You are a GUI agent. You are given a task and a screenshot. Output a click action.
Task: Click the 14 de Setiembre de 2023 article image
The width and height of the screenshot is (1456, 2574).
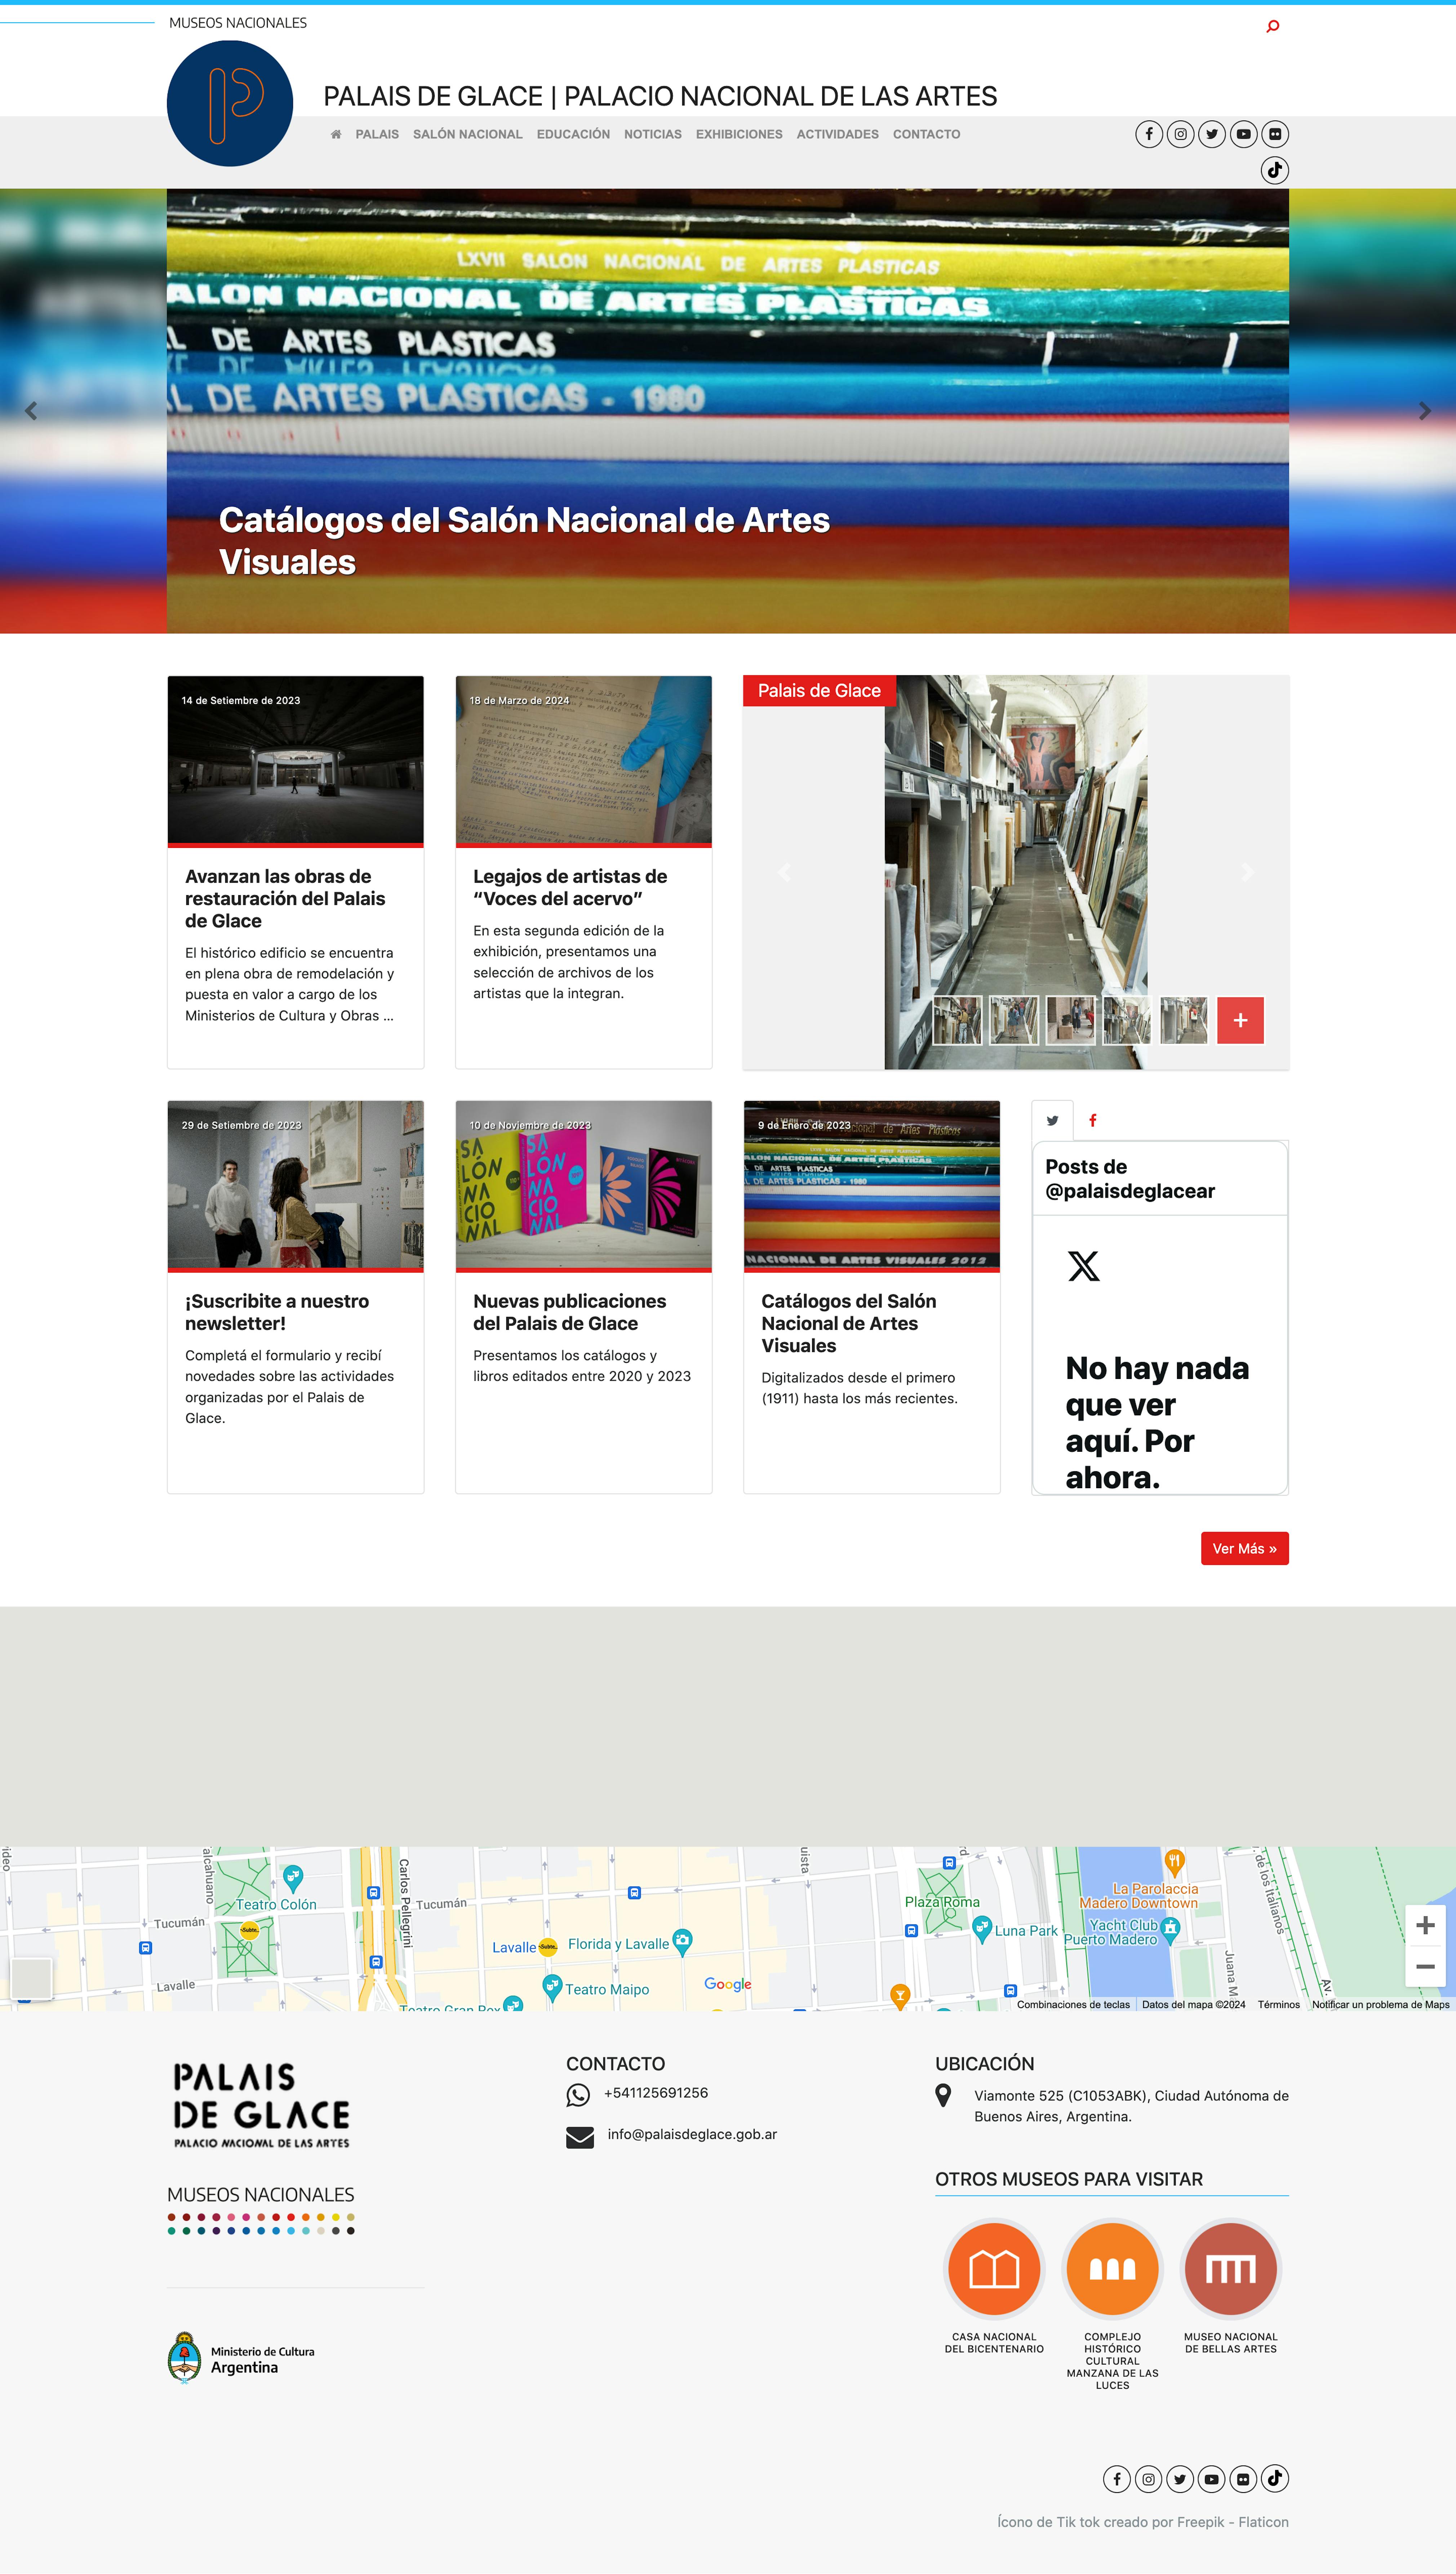pyautogui.click(x=296, y=760)
